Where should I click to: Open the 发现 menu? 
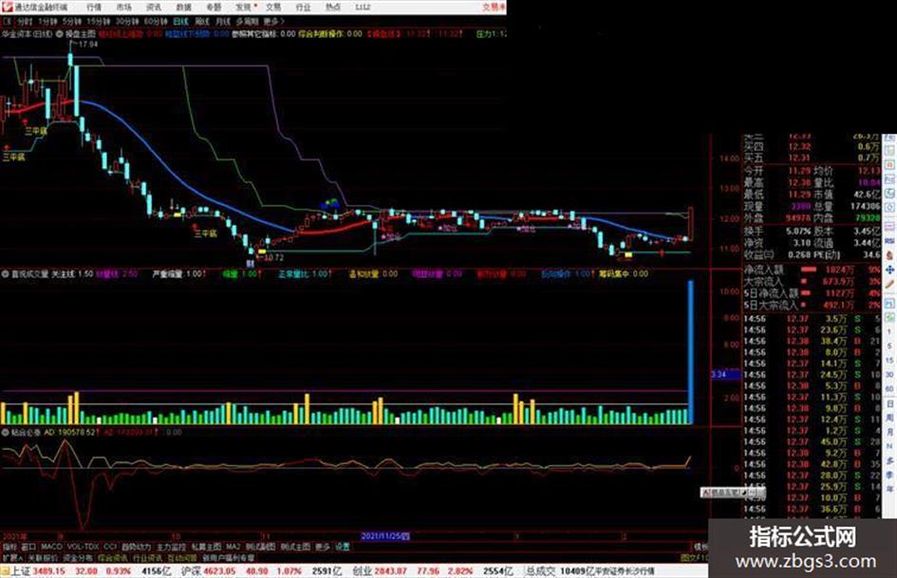click(x=244, y=8)
